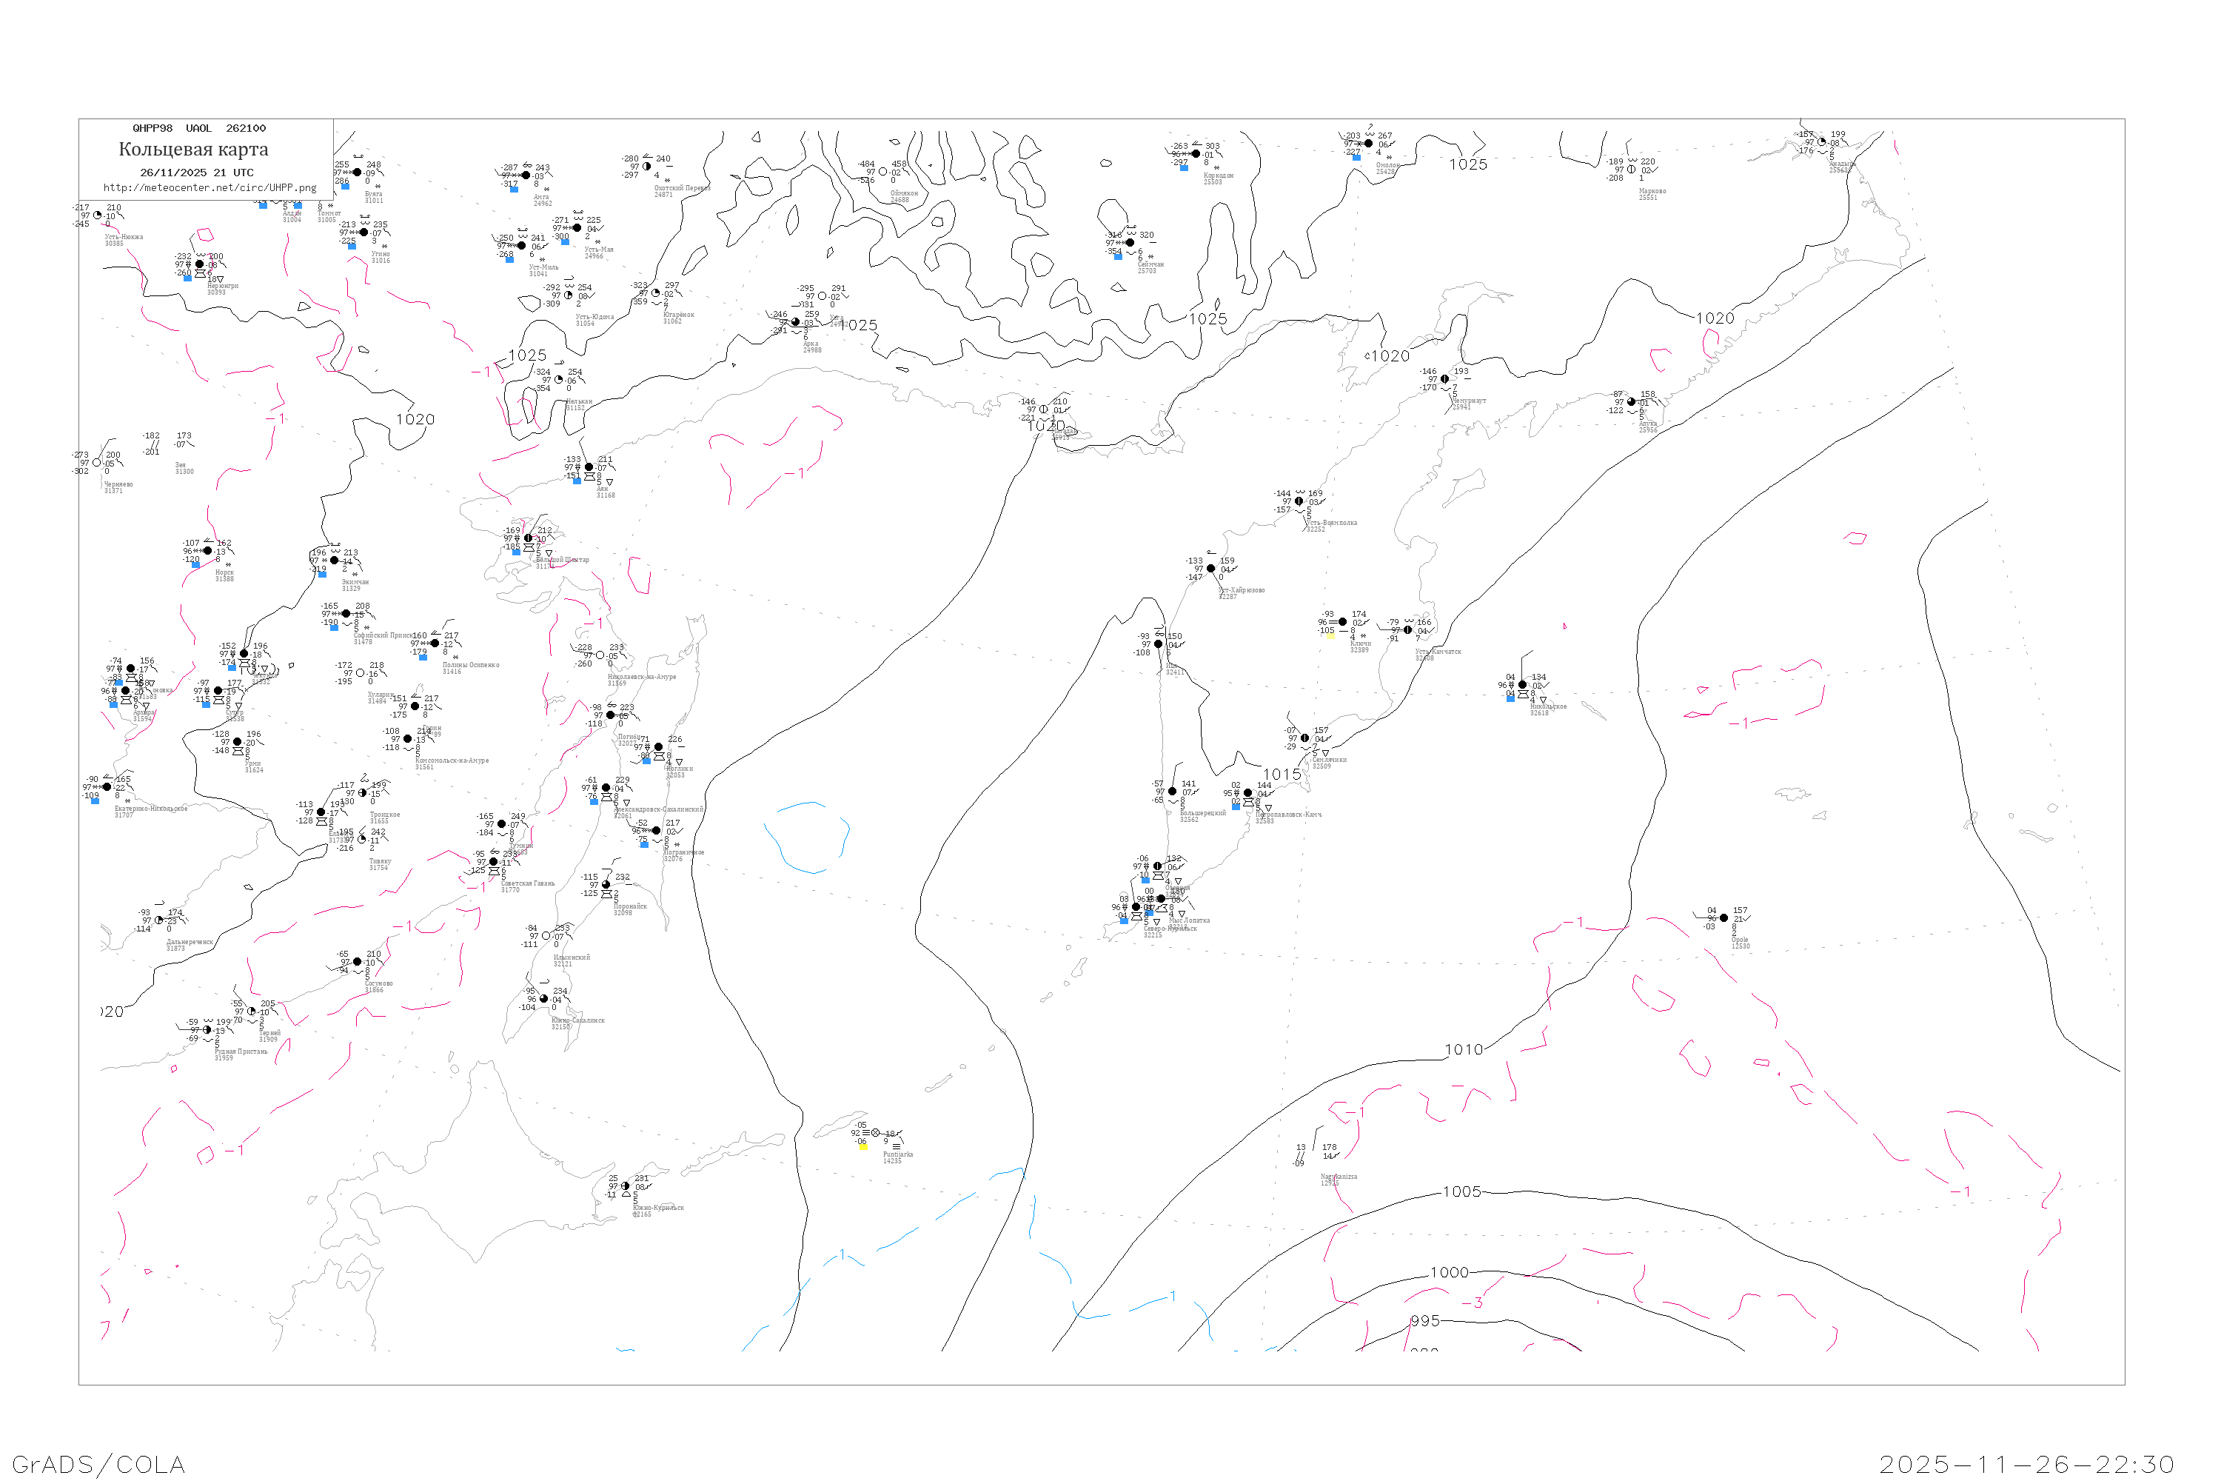Click the 995 isobar label

click(1425, 1320)
